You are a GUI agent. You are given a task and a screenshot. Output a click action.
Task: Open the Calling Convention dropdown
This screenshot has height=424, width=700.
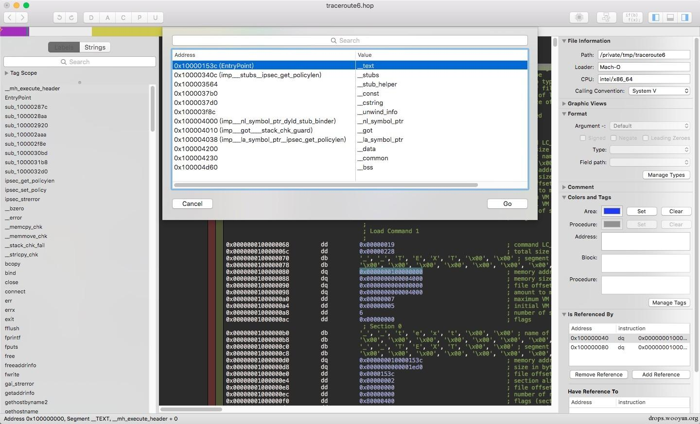click(x=659, y=91)
